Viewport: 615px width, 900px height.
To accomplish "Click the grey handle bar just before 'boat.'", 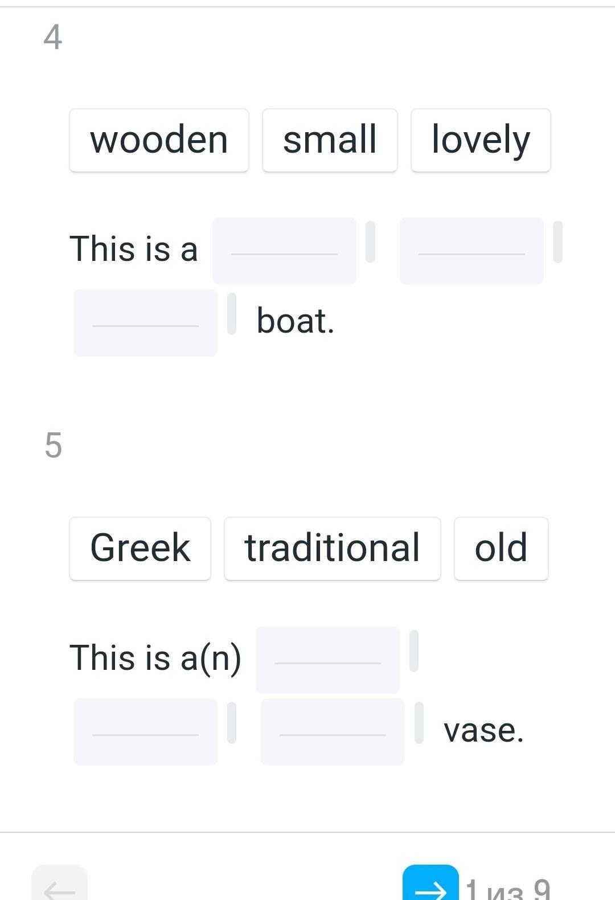I will tap(232, 313).
